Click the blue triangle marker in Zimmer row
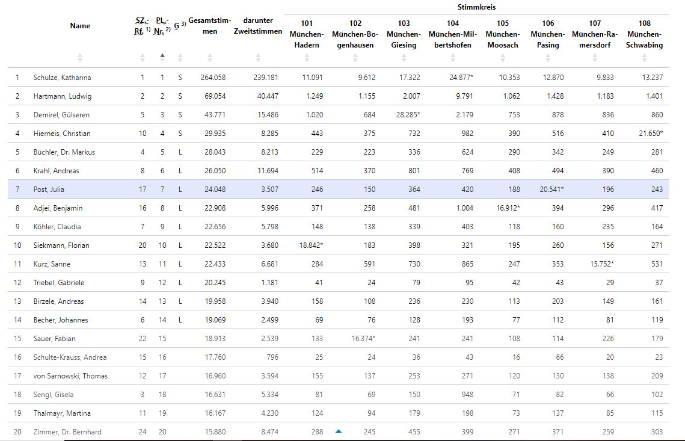The height and width of the screenshot is (441, 685). tap(339, 431)
